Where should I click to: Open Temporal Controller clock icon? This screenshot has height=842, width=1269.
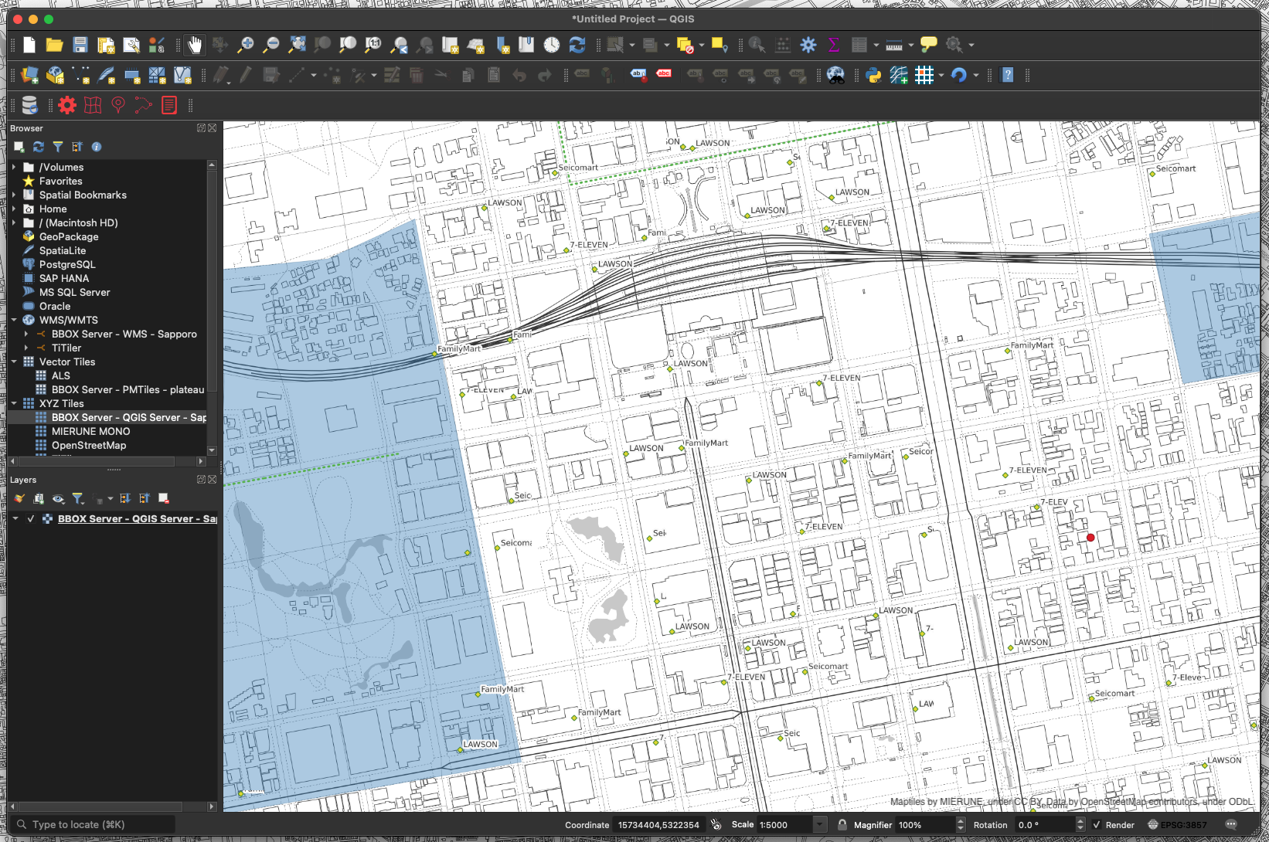[x=551, y=45]
